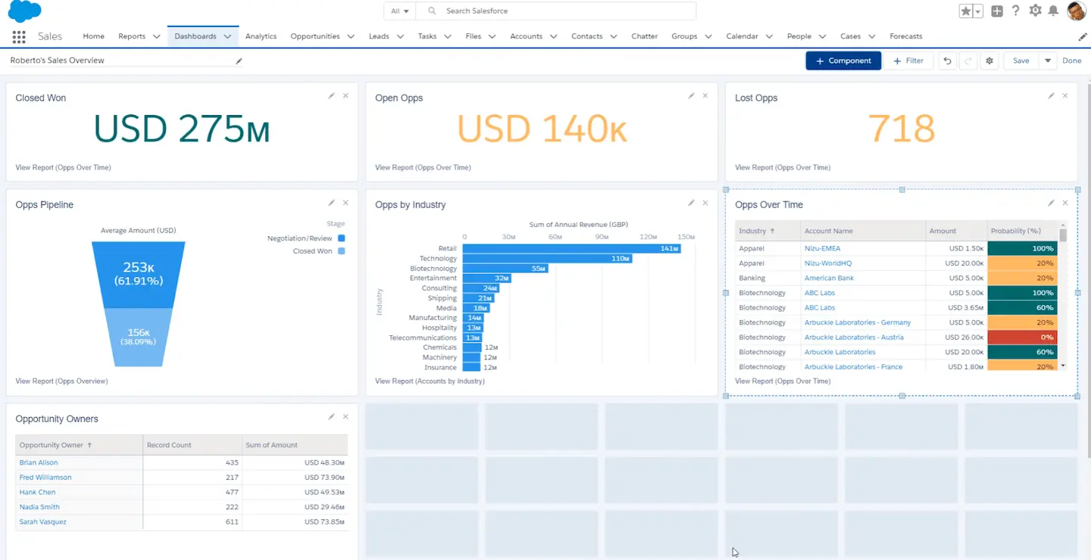Edit dashboard name with pencil icon
The image size is (1091, 560).
point(239,61)
